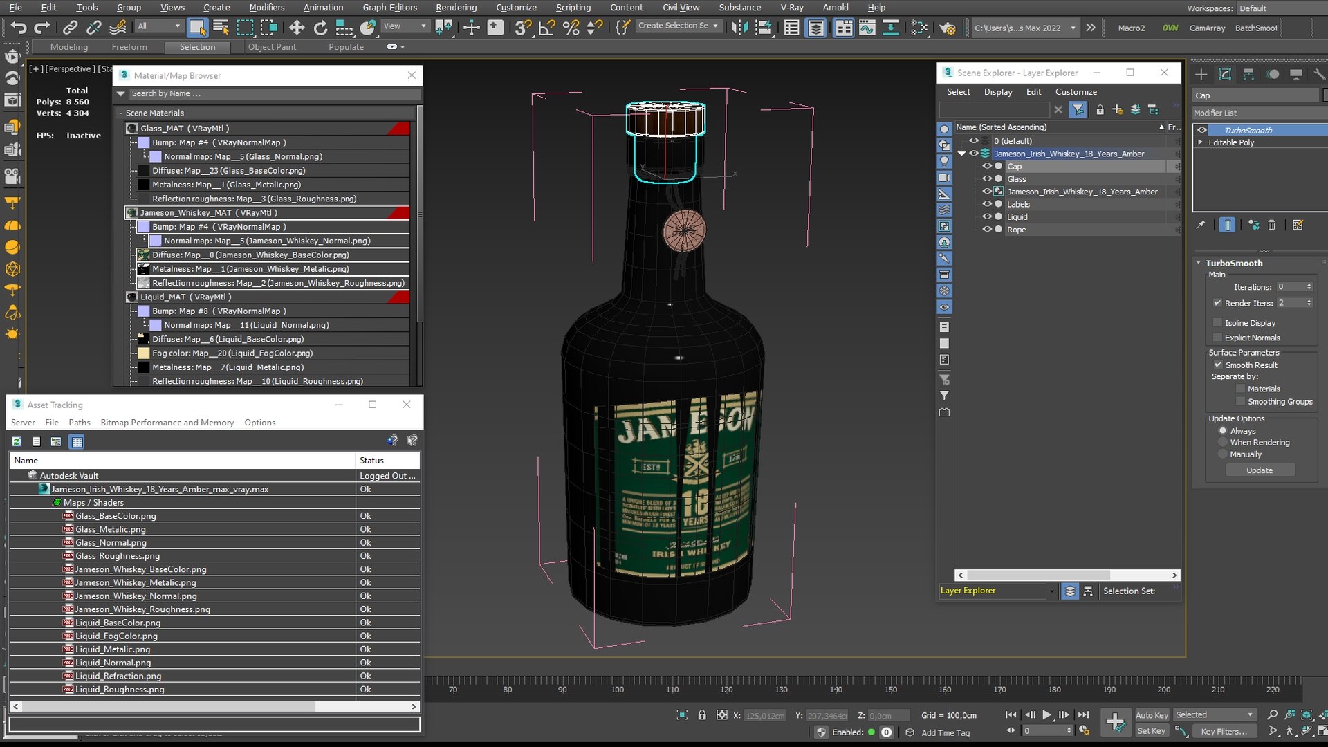The width and height of the screenshot is (1328, 747).
Task: Select the Move transform tool
Action: click(297, 28)
